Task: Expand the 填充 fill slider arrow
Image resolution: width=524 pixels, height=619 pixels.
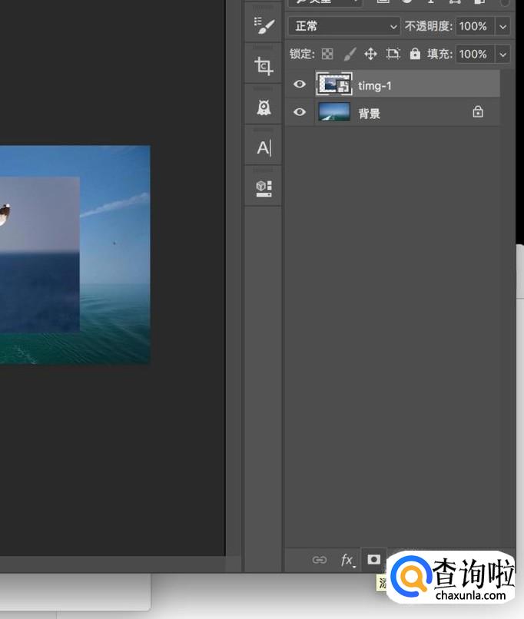Action: tap(503, 54)
